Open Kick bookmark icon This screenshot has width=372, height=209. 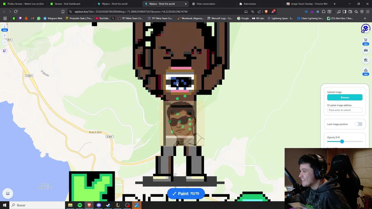[14, 18]
